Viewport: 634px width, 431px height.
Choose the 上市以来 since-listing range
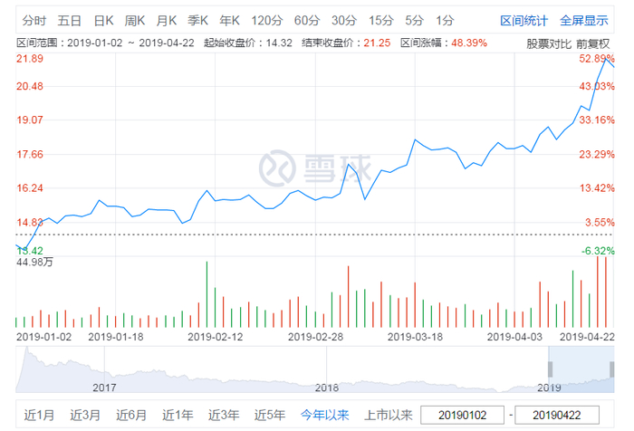tap(387, 416)
